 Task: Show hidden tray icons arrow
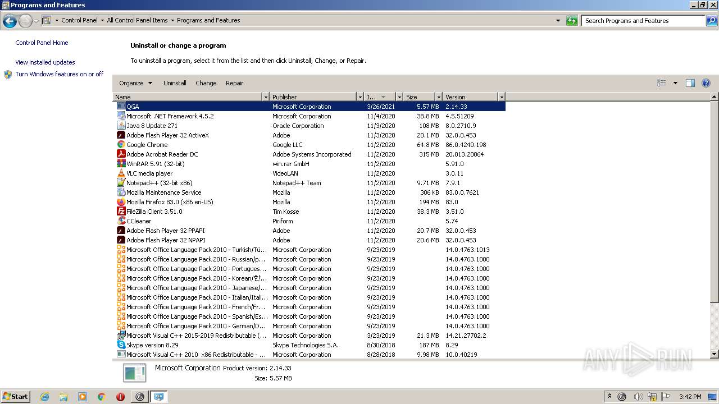pos(609,396)
